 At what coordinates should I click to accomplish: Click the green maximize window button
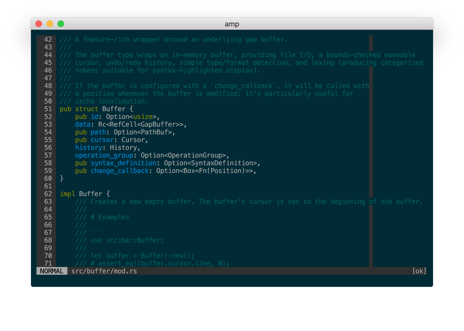pyautogui.click(x=61, y=24)
